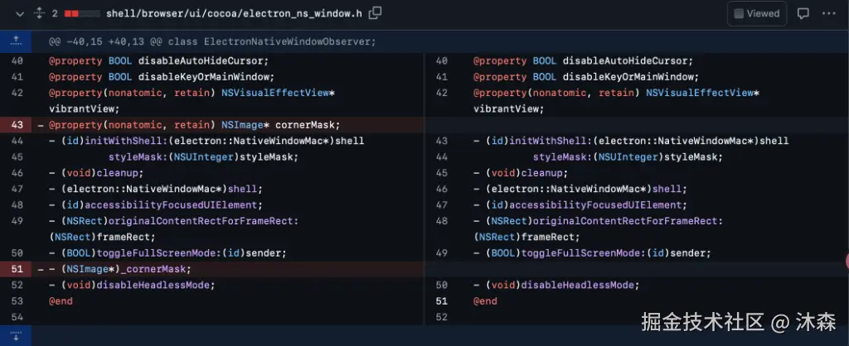Click removed line number 43
Screen dimensions: 849x346
pos(17,125)
